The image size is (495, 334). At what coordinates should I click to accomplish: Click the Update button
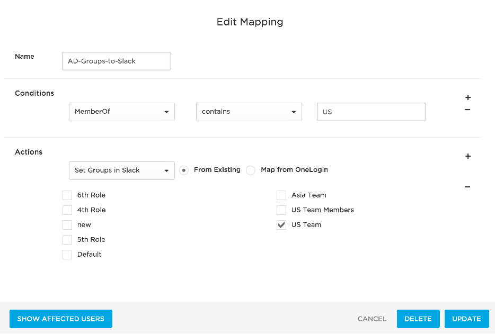click(466, 319)
